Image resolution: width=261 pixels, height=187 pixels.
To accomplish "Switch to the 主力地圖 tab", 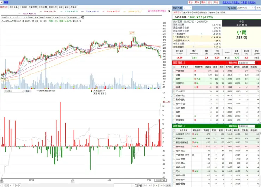I will coord(43,7).
